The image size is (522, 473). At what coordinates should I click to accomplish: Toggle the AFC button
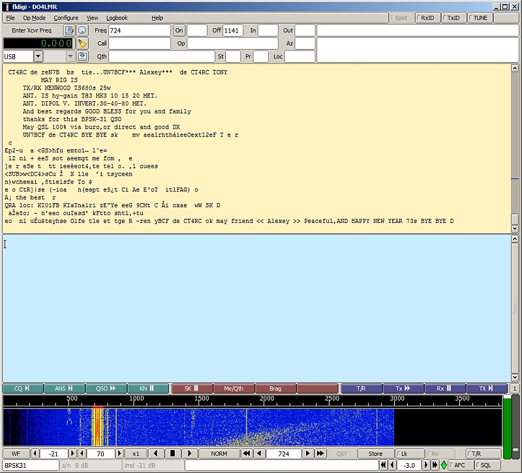pyautogui.click(x=460, y=466)
